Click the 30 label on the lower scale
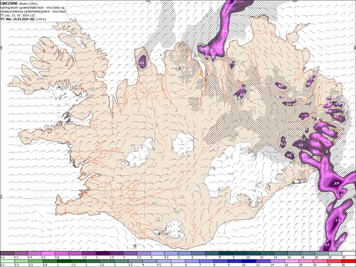356x267 pixels. pos(344,265)
